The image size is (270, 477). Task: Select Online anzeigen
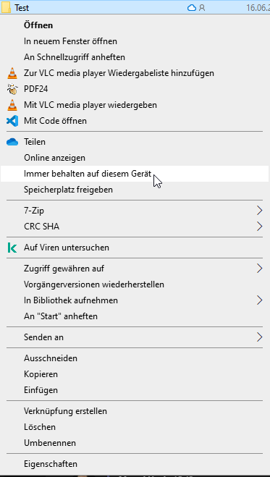pyautogui.click(x=135, y=158)
